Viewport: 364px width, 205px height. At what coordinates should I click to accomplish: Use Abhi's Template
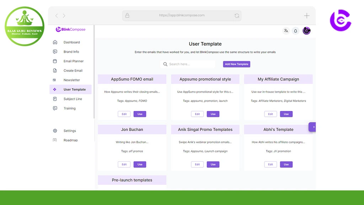click(286, 164)
